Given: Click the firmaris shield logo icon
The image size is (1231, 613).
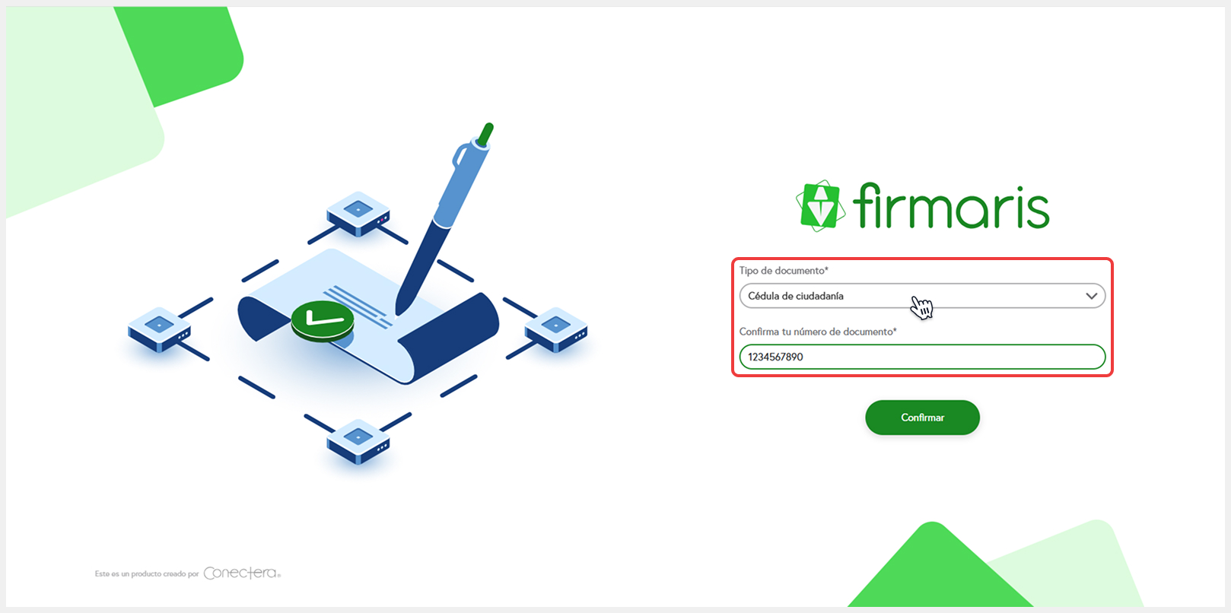Looking at the screenshot, I should pos(819,205).
